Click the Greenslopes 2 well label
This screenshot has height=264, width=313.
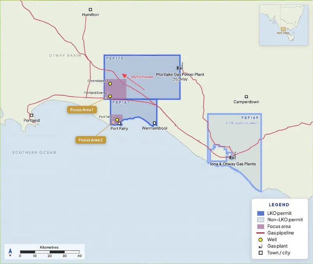(x=98, y=81)
